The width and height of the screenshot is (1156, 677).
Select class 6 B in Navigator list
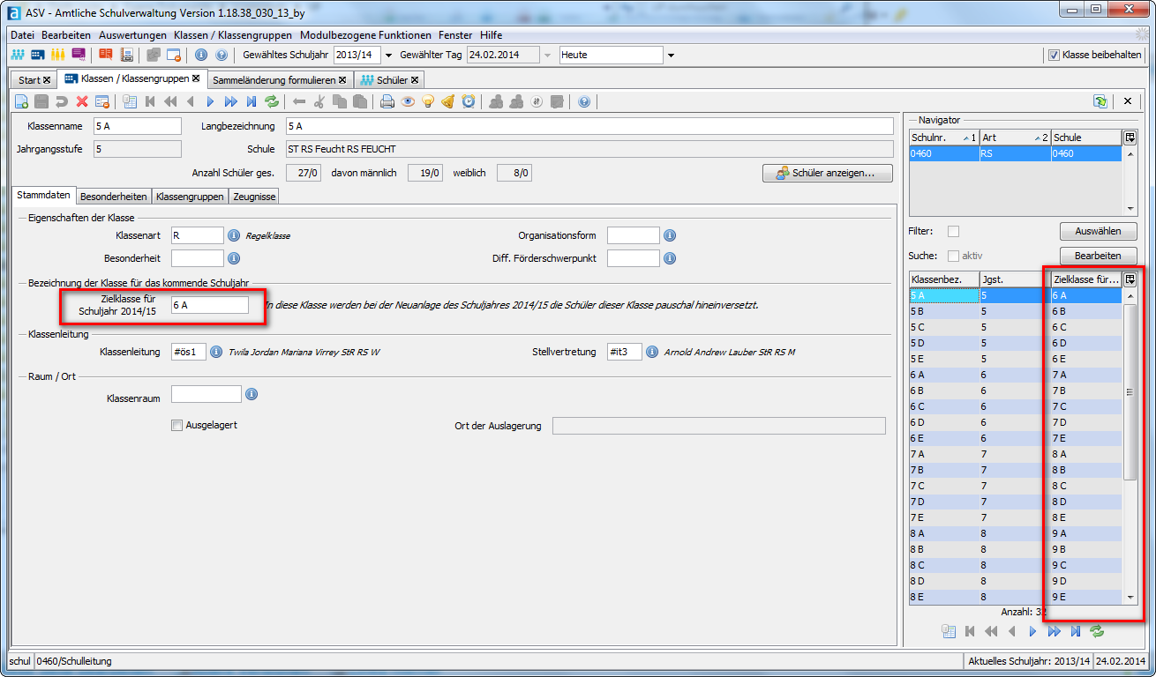[1016, 391]
